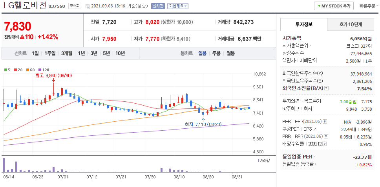Viewport: 380px width, 187px height.
Task: Click the stock code 037560
Action: [57, 6]
